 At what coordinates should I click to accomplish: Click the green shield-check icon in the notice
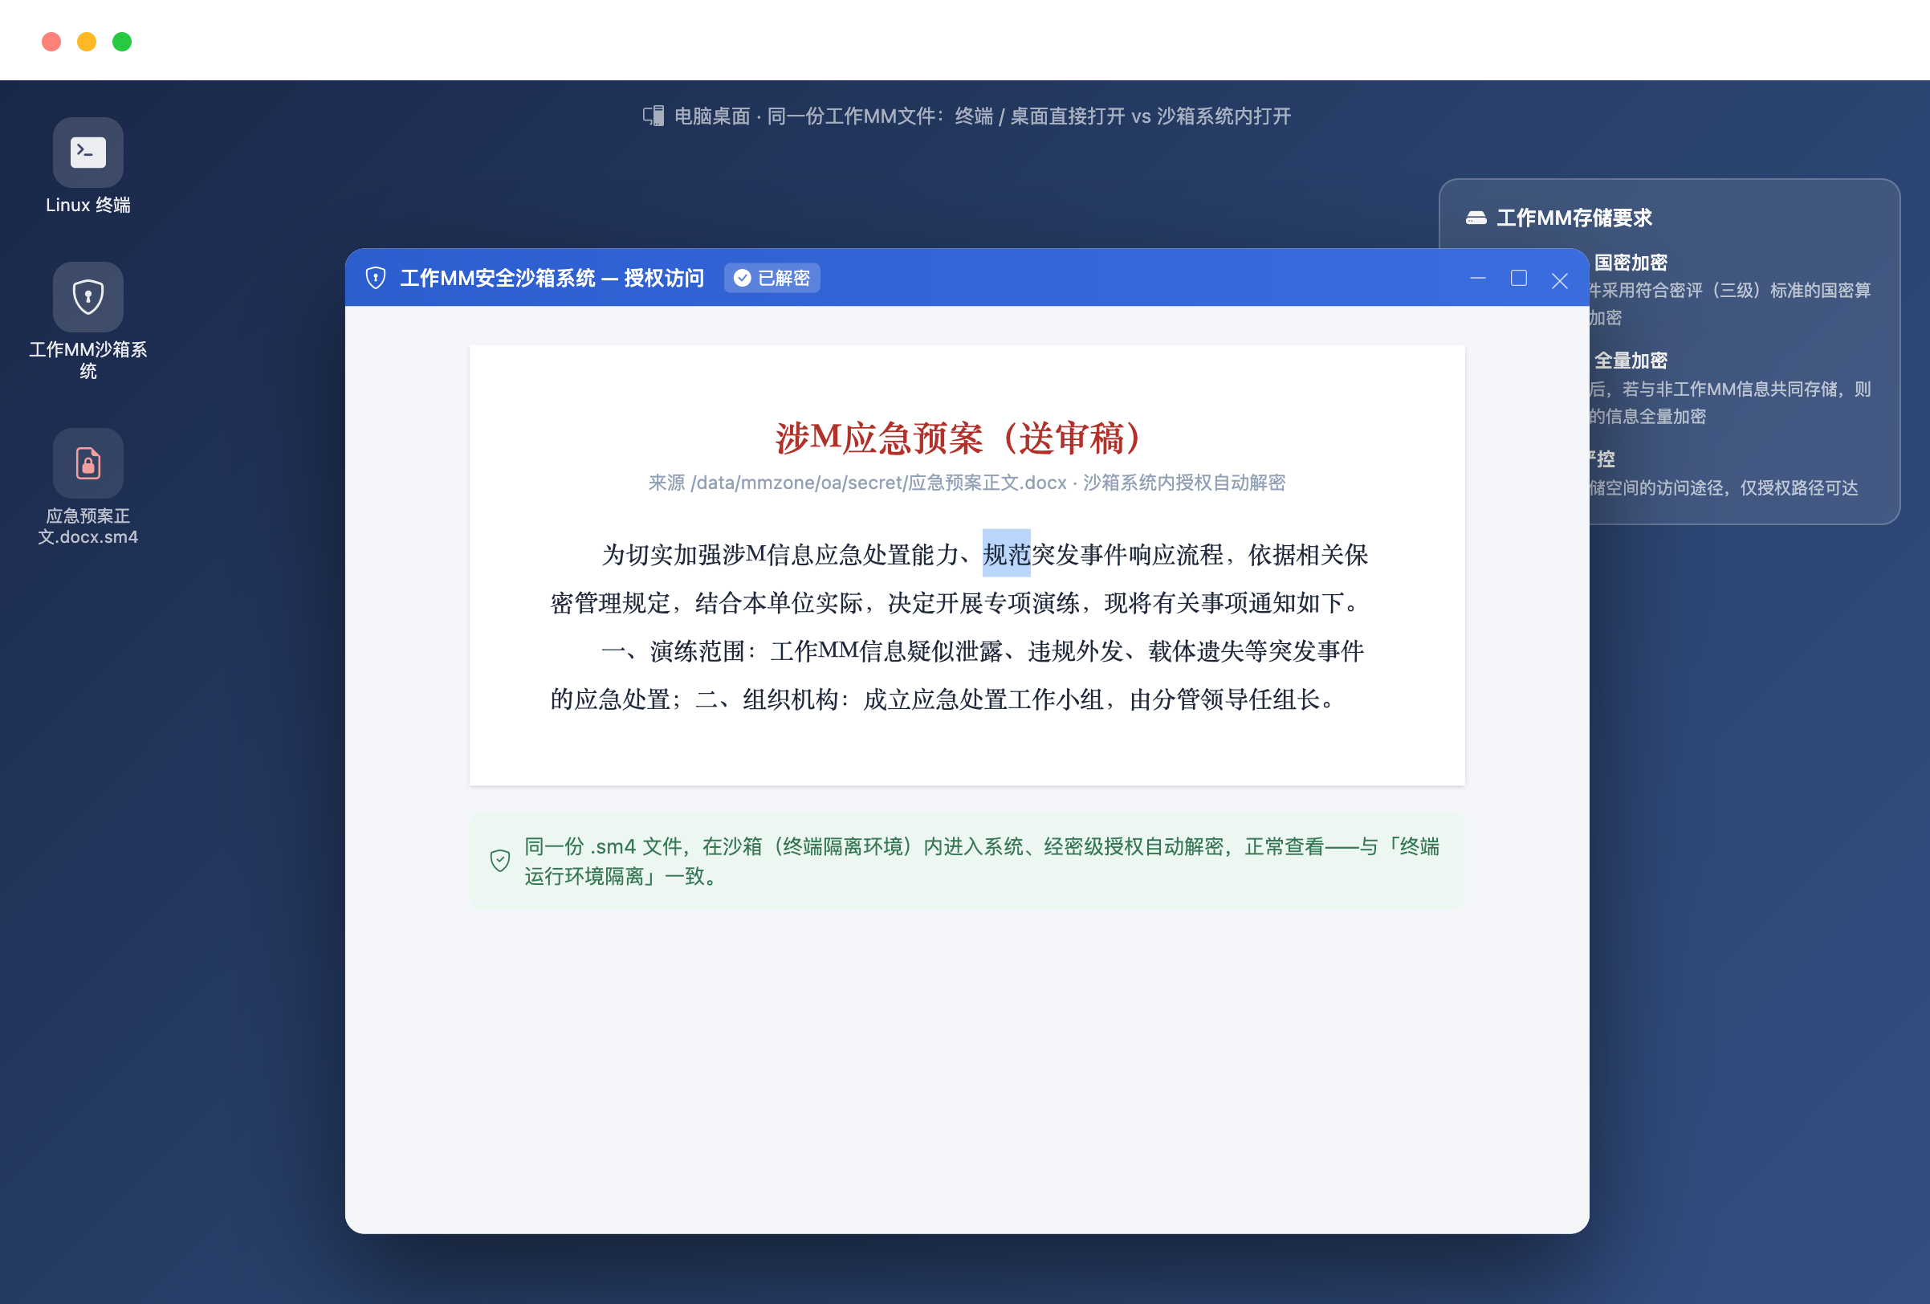pos(500,861)
